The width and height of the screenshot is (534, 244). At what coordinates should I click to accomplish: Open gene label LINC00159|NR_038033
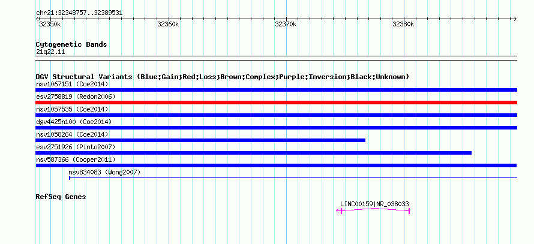(x=374, y=204)
